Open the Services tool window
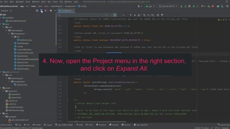Screen dimensions: 230x129 click(x=126, y=125)
